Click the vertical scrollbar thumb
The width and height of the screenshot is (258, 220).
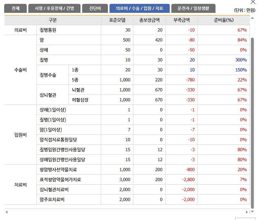pos(252,123)
